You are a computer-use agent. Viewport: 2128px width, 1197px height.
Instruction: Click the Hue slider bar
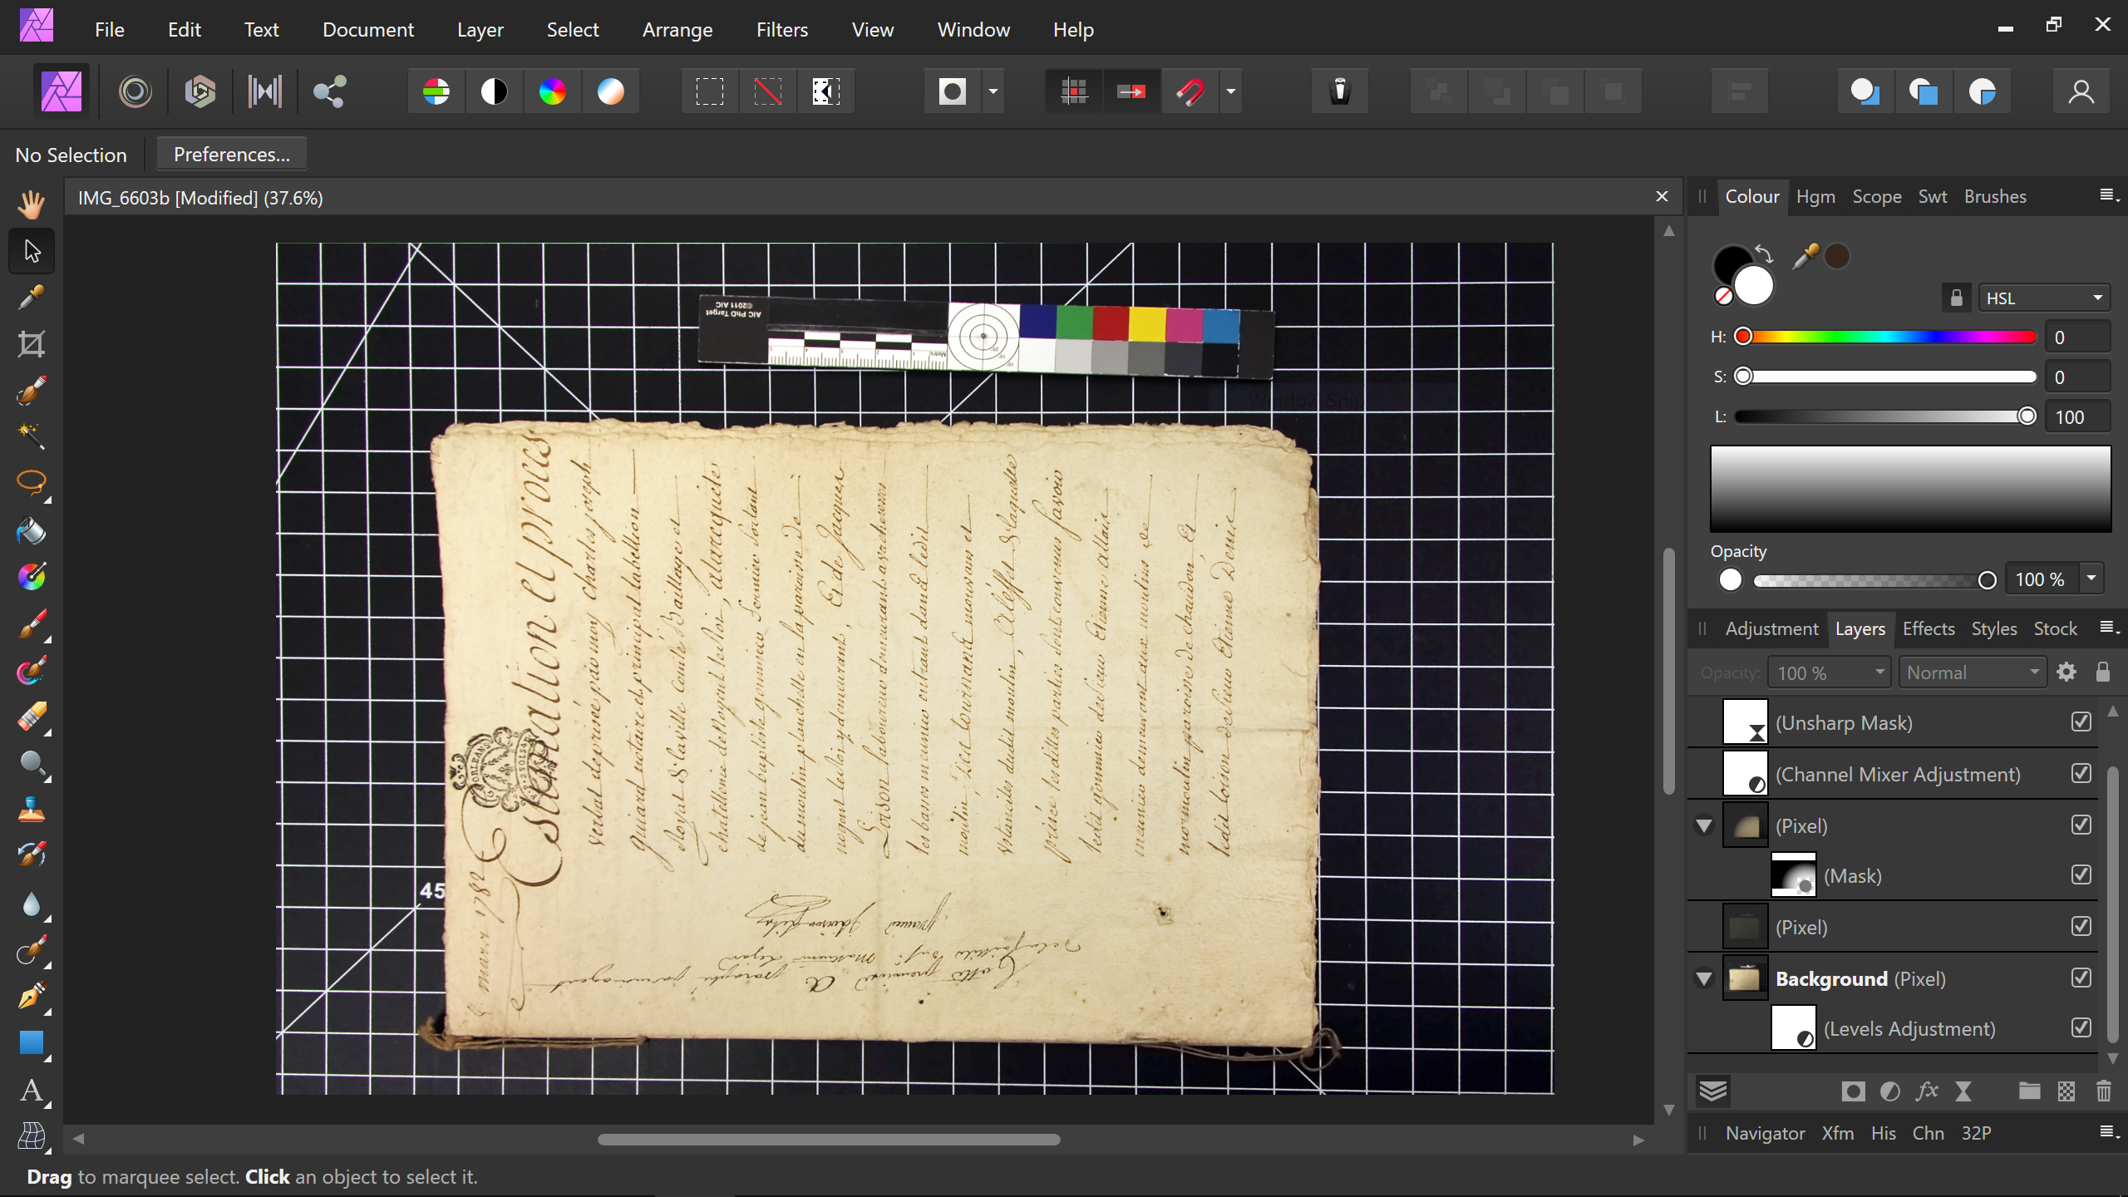tap(1887, 337)
